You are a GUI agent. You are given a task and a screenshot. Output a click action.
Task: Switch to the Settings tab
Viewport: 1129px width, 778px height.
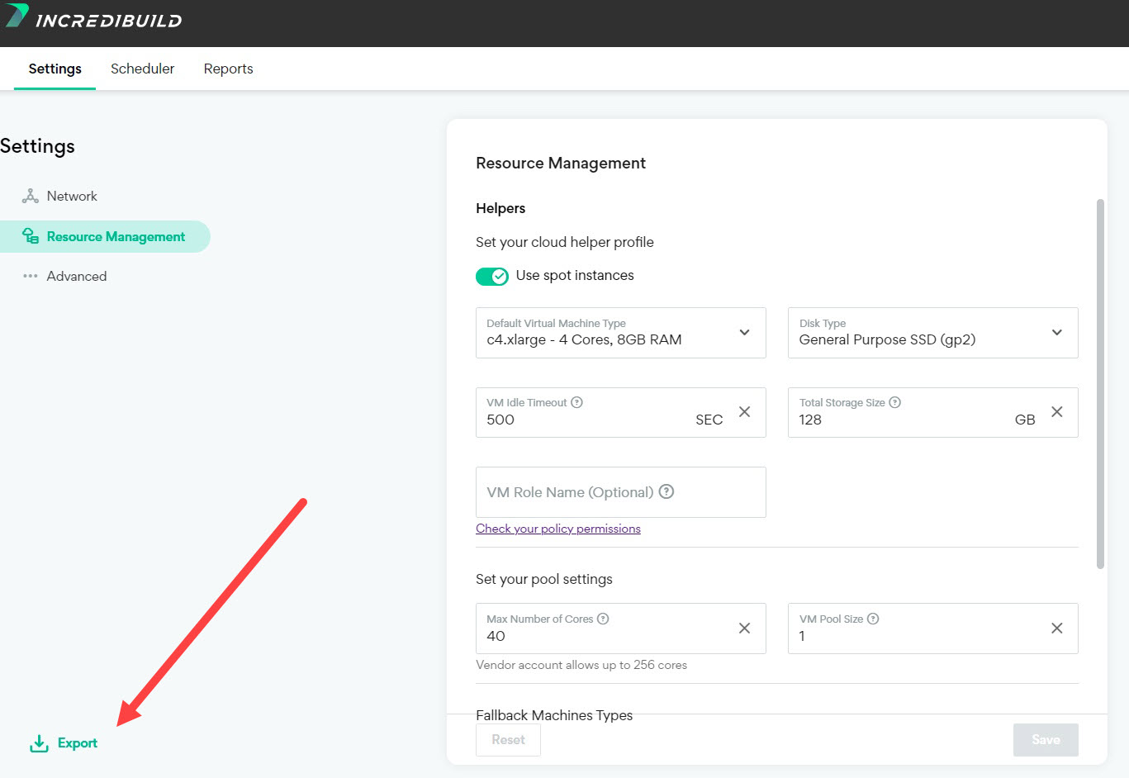[x=55, y=69]
